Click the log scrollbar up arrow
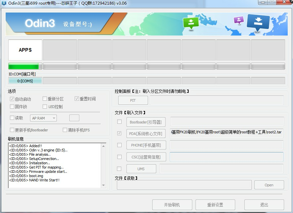Viewport: 293px width, 213px height. pos(103,146)
